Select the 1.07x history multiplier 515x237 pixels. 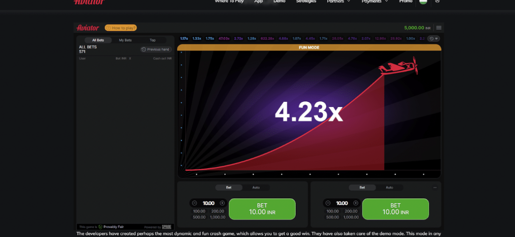[297, 39]
